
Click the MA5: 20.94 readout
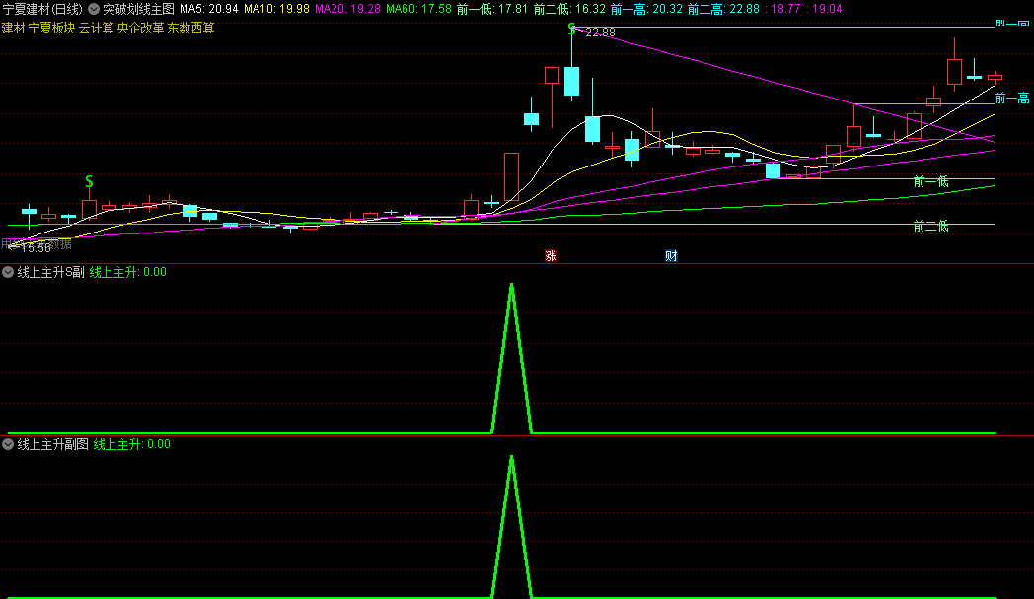[209, 9]
